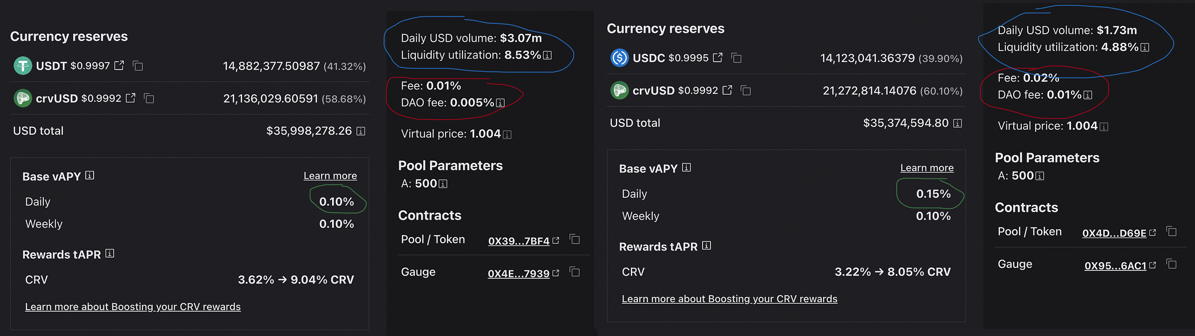The height and width of the screenshot is (336, 1195).
Task: Select the USDT reserve amount 14,882,377.50987
Action: point(271,66)
